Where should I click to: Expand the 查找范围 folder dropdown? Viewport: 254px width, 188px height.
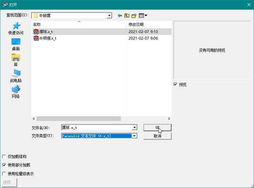110,16
